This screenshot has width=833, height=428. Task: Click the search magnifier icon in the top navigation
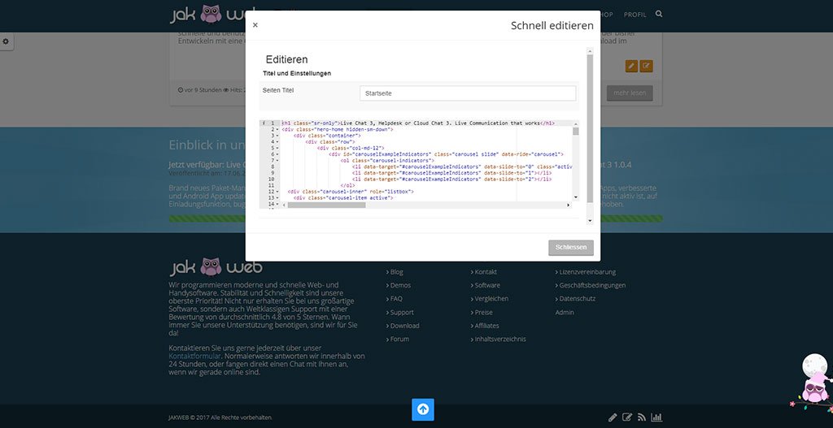659,14
